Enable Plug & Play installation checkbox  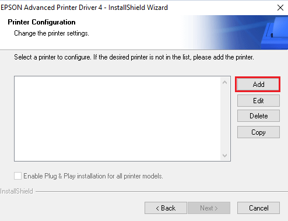pos(17,176)
